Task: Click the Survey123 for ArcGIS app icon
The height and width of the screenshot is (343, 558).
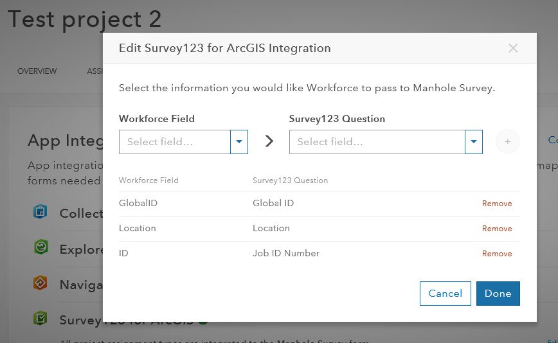Action: (x=40, y=318)
